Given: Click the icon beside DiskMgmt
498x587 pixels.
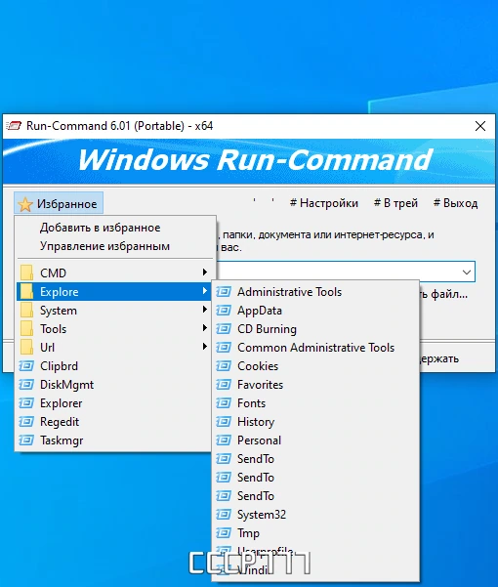Looking at the screenshot, I should coord(26,385).
